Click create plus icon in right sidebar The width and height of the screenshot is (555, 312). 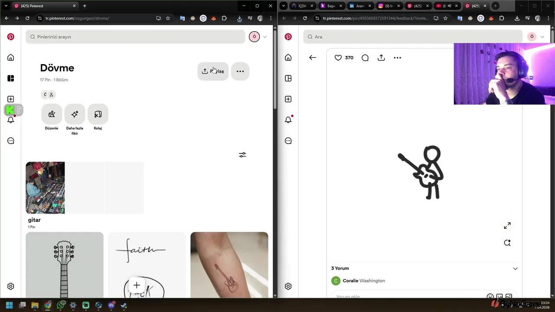coord(288,99)
